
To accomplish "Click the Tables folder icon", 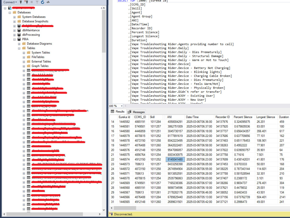I will point(24,48).
